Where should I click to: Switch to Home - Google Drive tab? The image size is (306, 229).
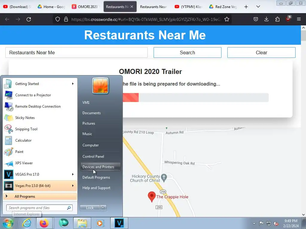51,7
